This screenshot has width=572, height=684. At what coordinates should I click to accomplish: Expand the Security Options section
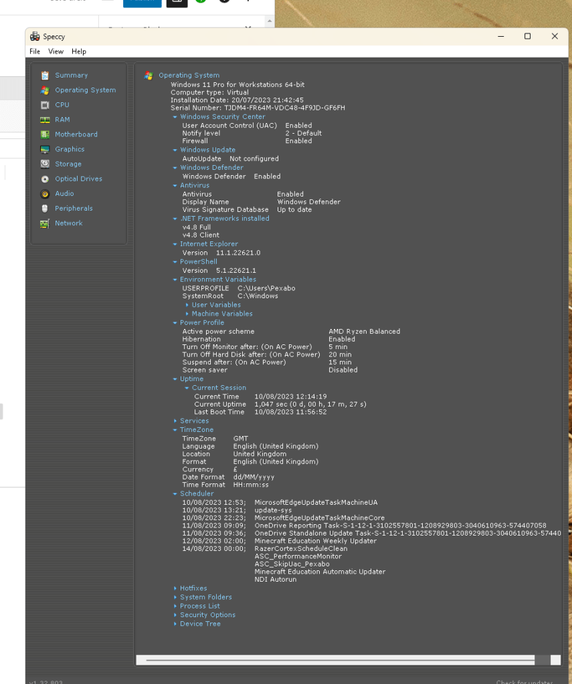175,615
